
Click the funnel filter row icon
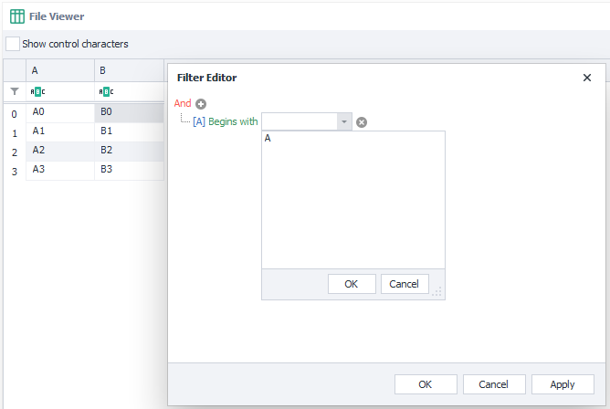14,92
